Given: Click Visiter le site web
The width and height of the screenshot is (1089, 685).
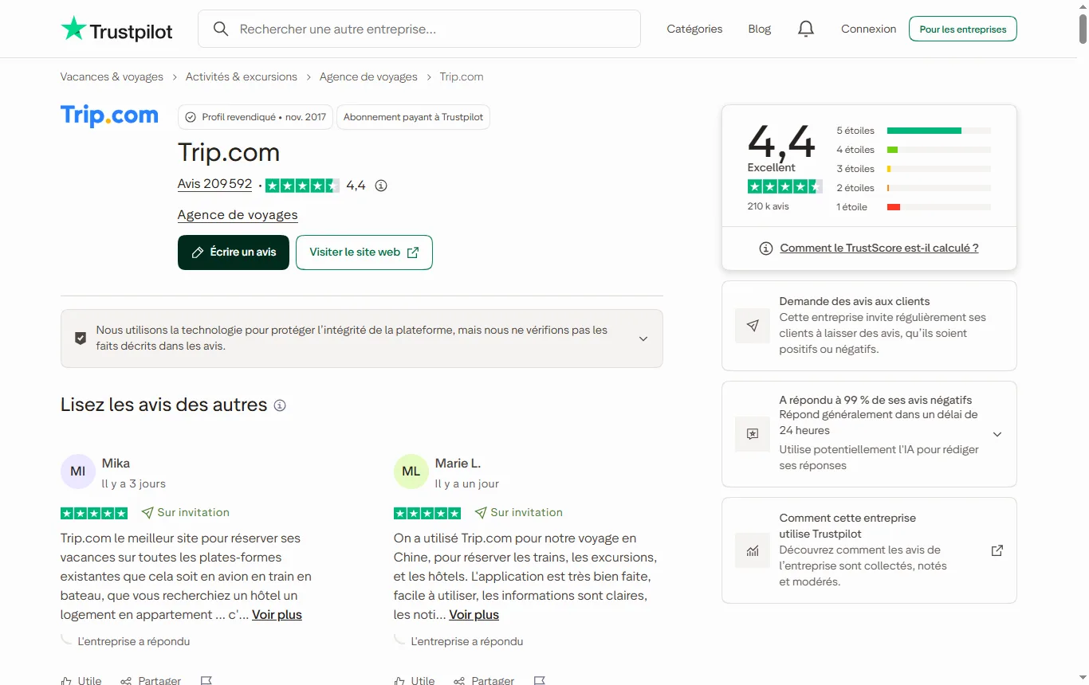Looking at the screenshot, I should click(364, 252).
